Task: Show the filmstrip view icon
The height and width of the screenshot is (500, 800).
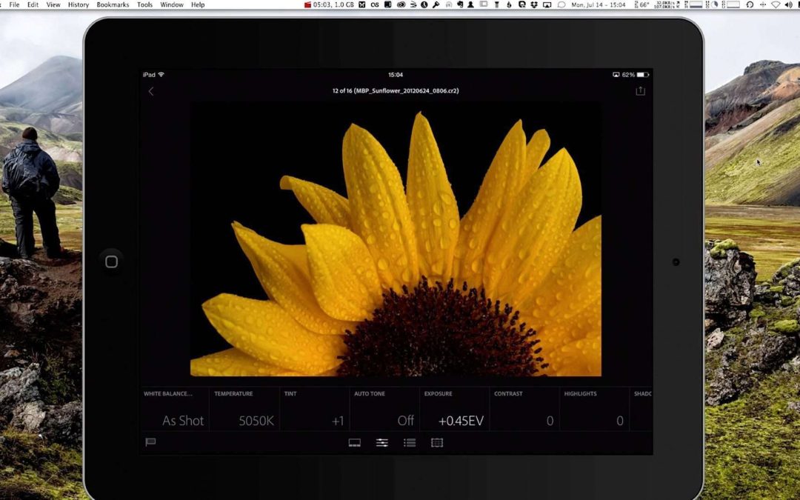Action: click(355, 443)
